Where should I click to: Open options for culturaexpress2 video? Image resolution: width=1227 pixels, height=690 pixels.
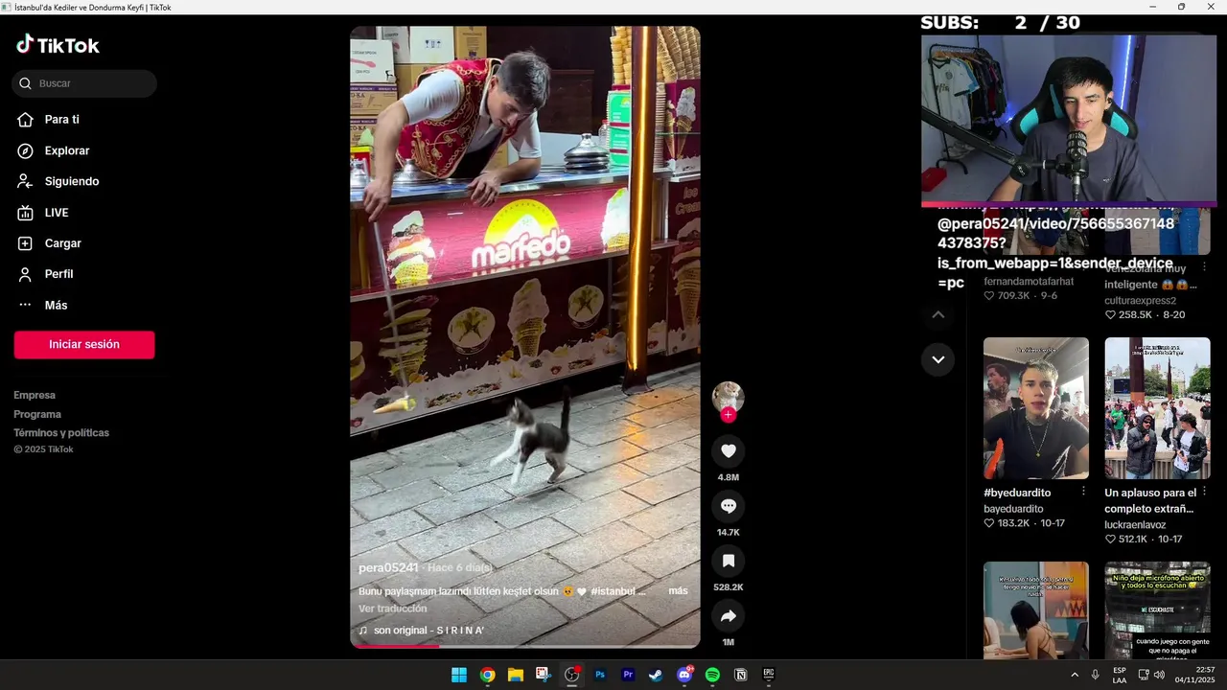[x=1205, y=266]
